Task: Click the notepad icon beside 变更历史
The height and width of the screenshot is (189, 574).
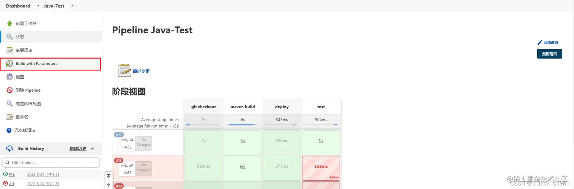Action: pyautogui.click(x=9, y=50)
